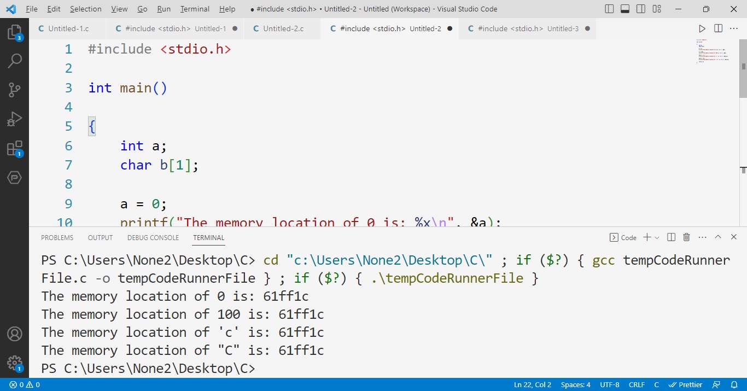
Task: Open the Accounts menu icon
Action: pyautogui.click(x=14, y=334)
